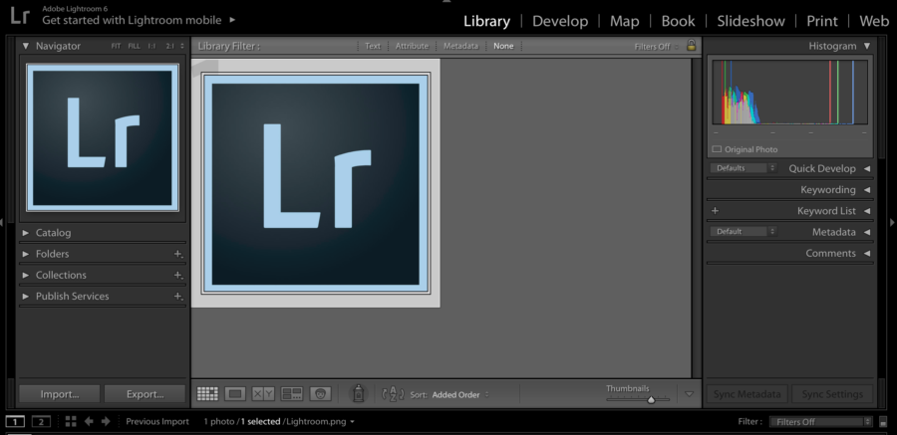Open toolbar content menu triangle
897x435 pixels.
690,394
